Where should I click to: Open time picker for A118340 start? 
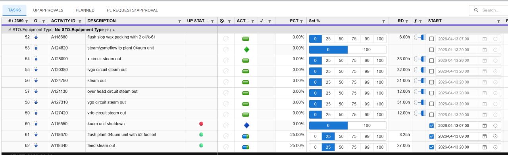point(495,147)
